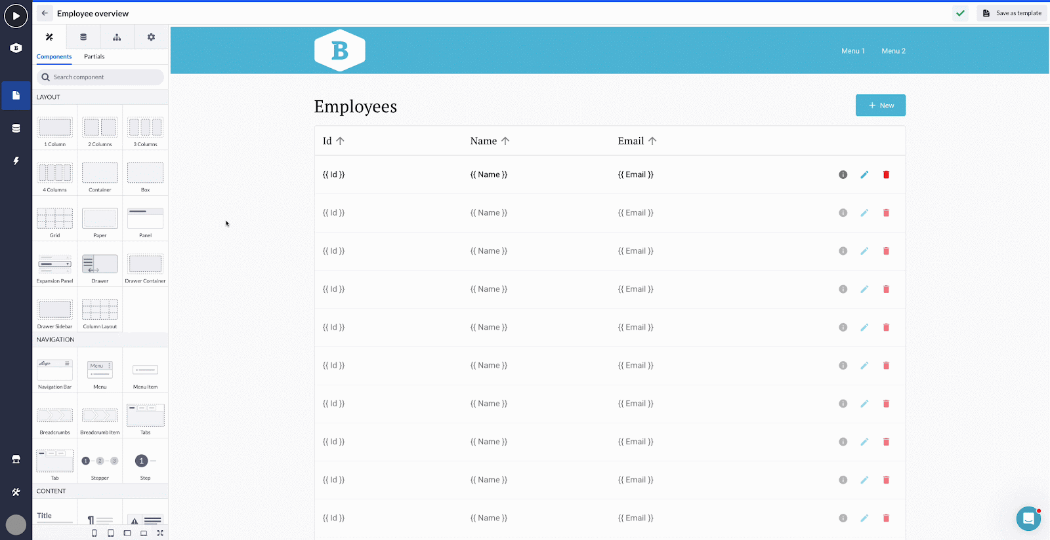
Task: Open the data models icon in the dark sidebar
Action: [16, 128]
